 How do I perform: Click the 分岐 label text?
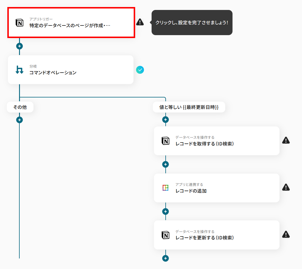(x=33, y=66)
